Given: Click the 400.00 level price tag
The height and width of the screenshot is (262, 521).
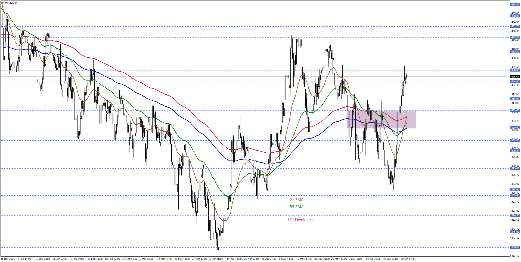Looking at the screenshot, I should [515, 128].
